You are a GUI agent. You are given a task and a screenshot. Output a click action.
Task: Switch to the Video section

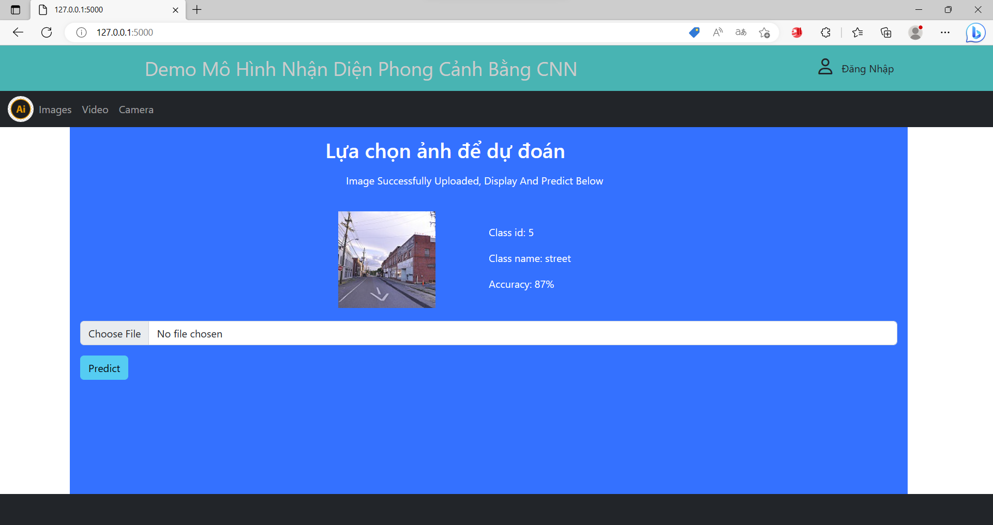[x=95, y=109]
